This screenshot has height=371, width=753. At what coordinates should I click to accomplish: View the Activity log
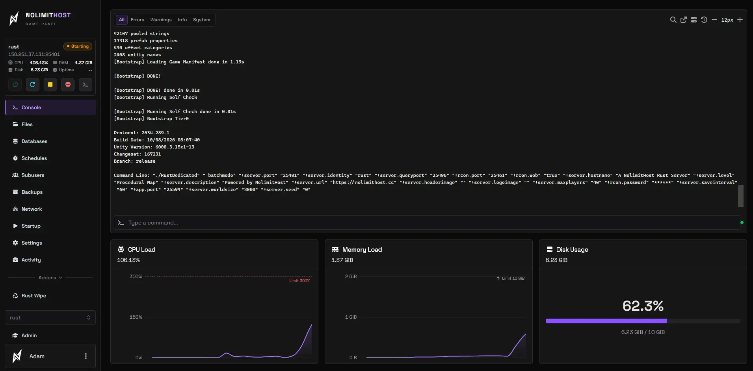click(50, 260)
